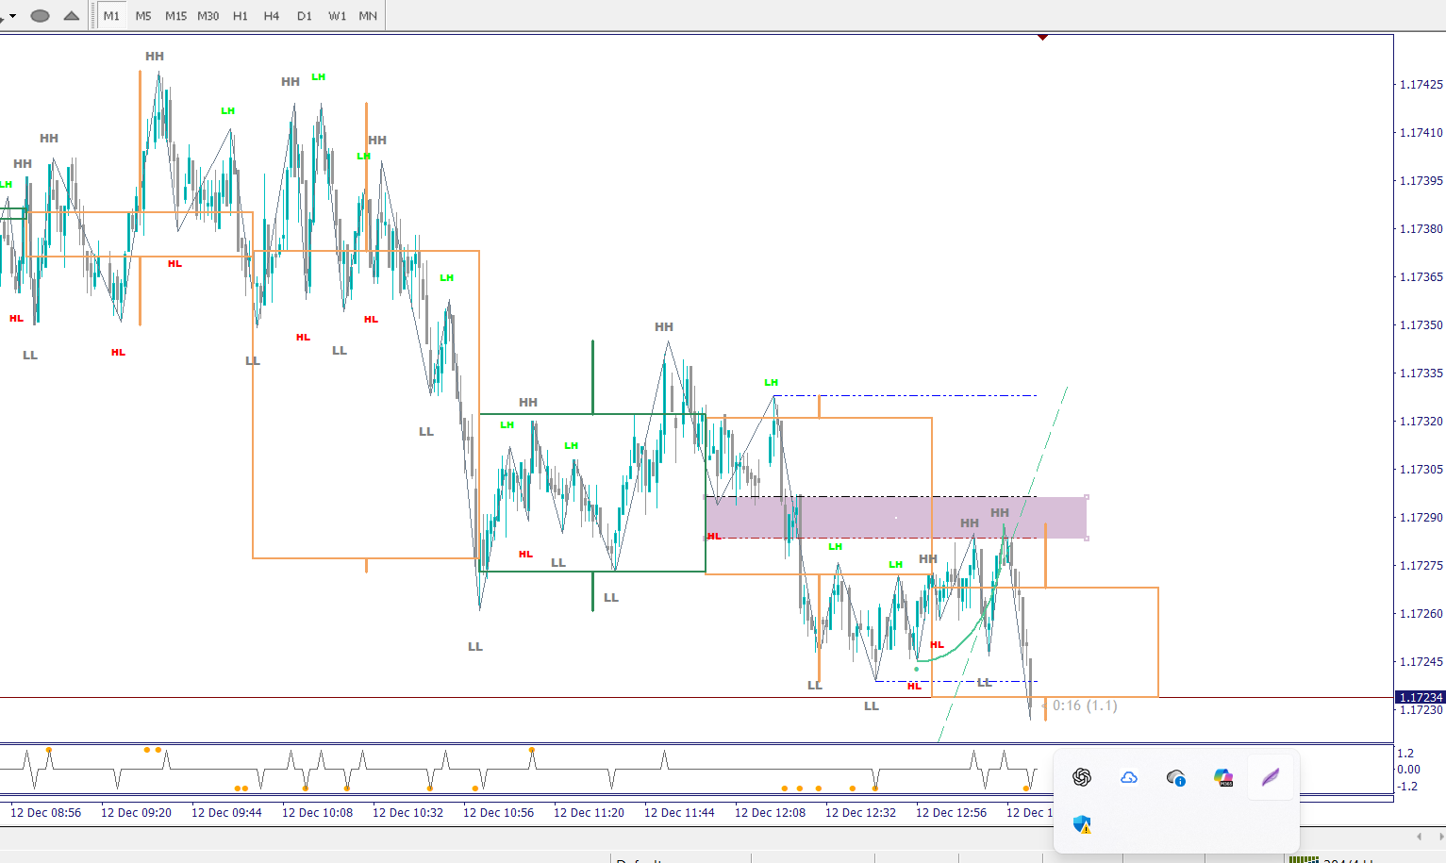This screenshot has height=863, width=1446.
Task: Click price scale value 1.17260
Action: (x=1421, y=613)
